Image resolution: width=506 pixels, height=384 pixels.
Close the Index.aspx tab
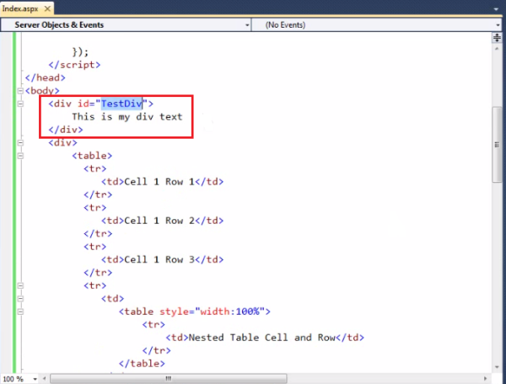(x=47, y=8)
